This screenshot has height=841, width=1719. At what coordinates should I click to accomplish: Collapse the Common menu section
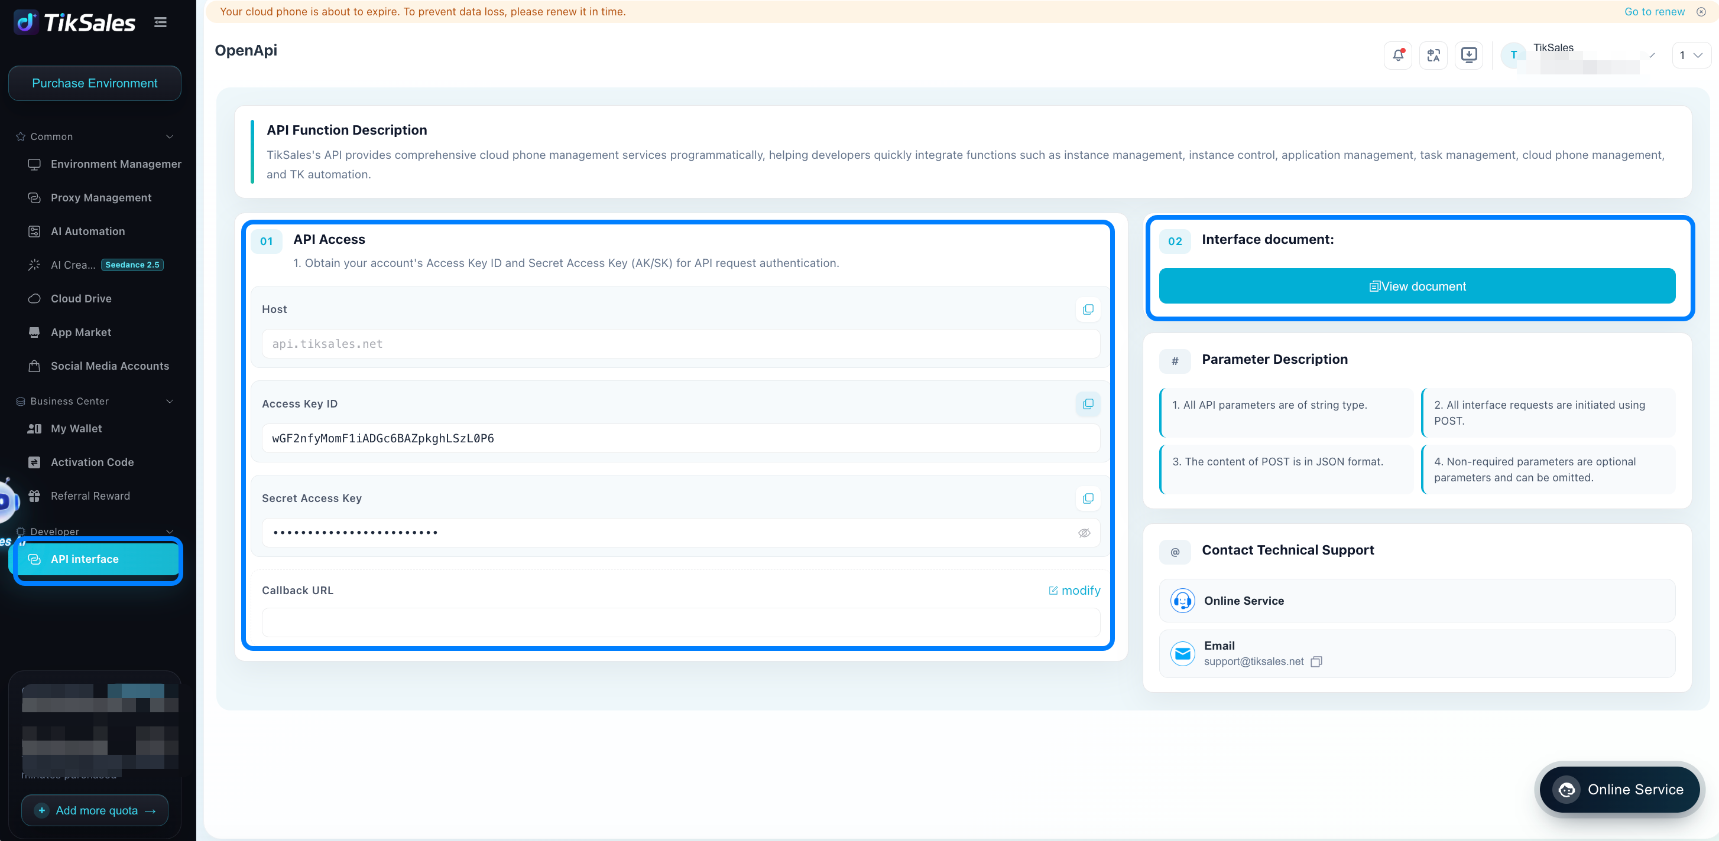coord(170,136)
